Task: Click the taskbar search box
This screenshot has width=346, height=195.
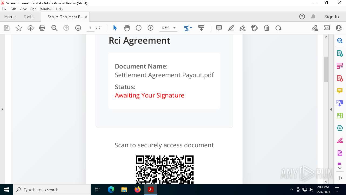Action: click(x=52, y=190)
